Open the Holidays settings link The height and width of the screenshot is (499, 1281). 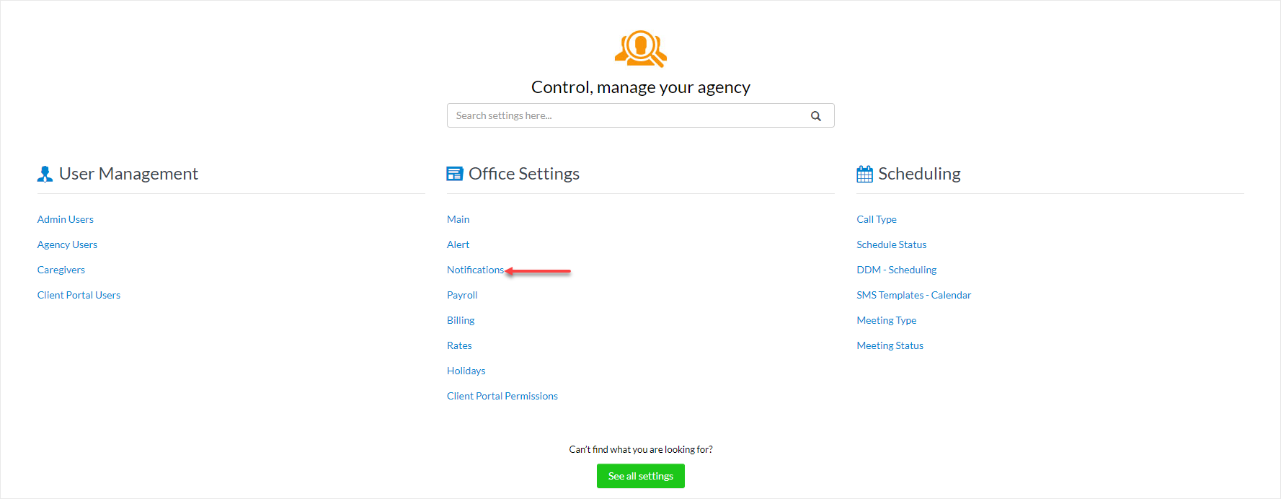point(466,371)
